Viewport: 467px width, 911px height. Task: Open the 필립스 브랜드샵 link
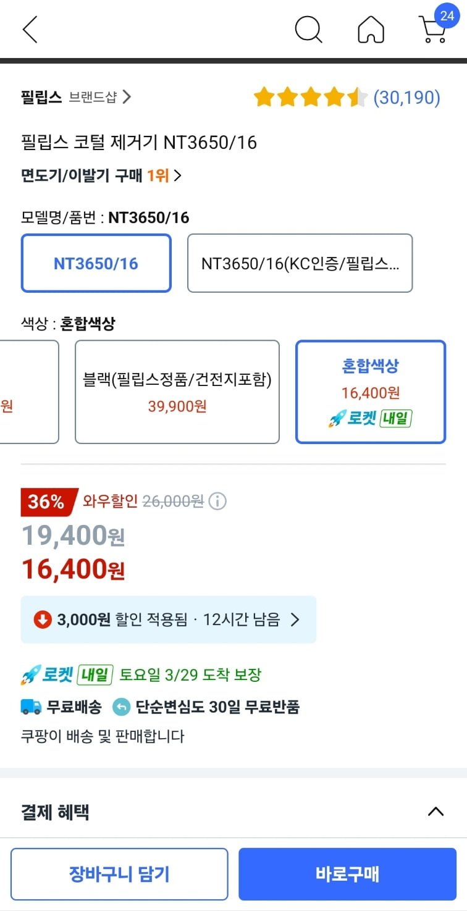[x=76, y=97]
